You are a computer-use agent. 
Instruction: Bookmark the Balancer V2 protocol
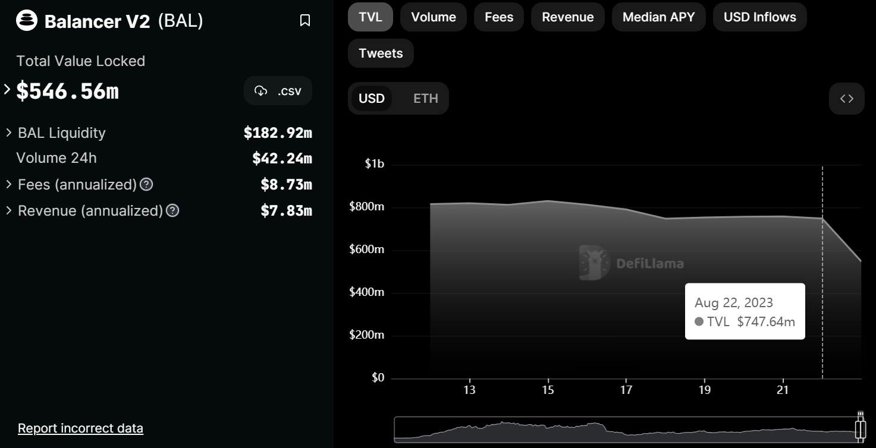coord(305,21)
